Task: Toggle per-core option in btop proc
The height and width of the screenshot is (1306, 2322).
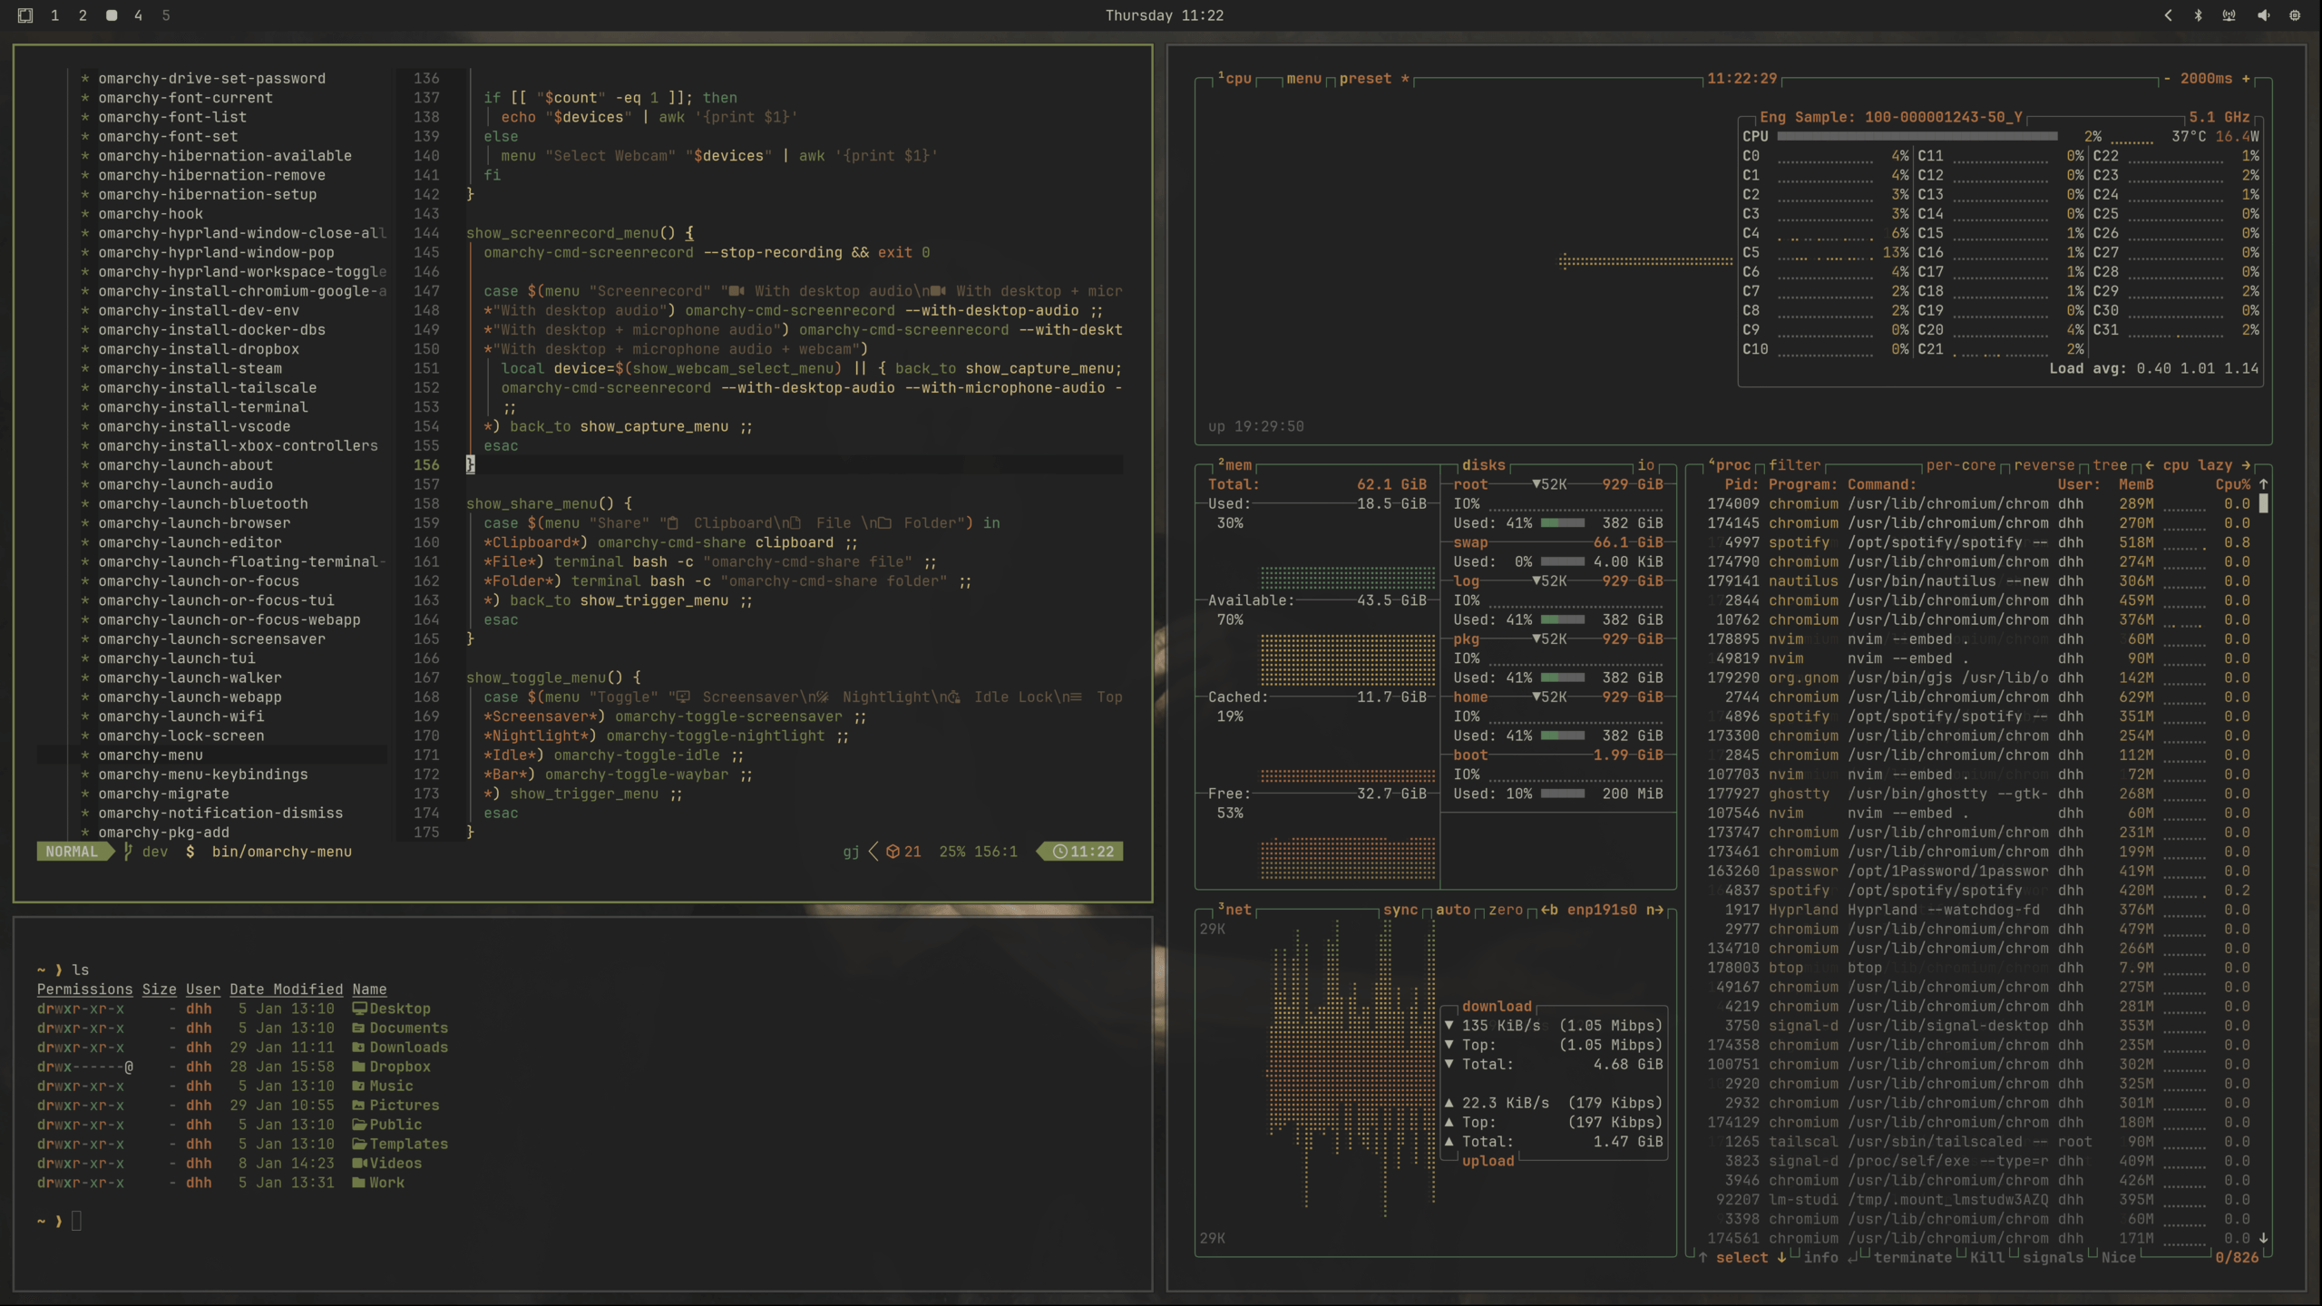Action: [x=1960, y=465]
